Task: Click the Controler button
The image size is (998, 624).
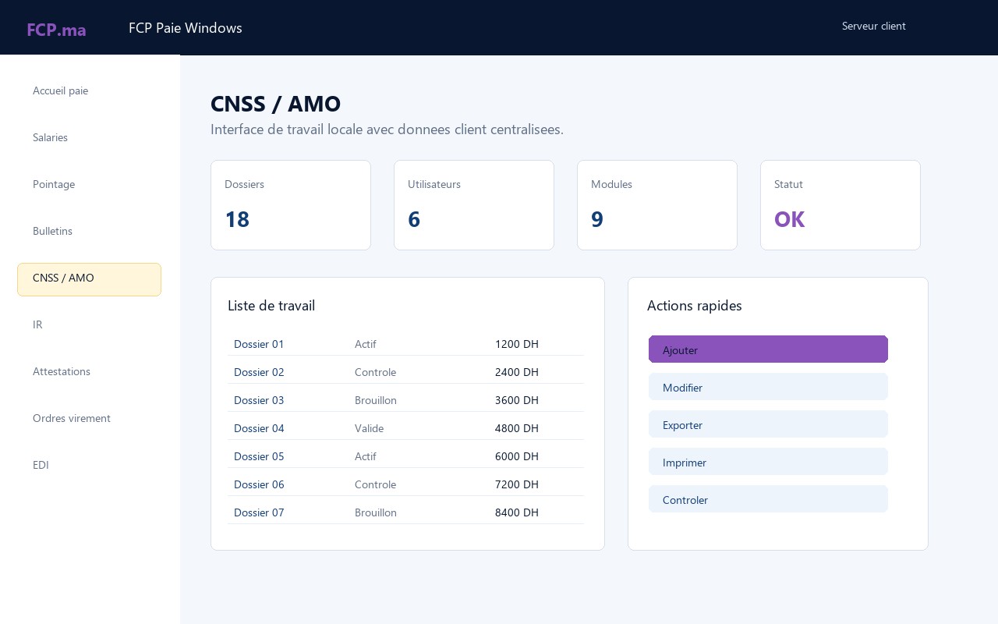Action: 768,499
